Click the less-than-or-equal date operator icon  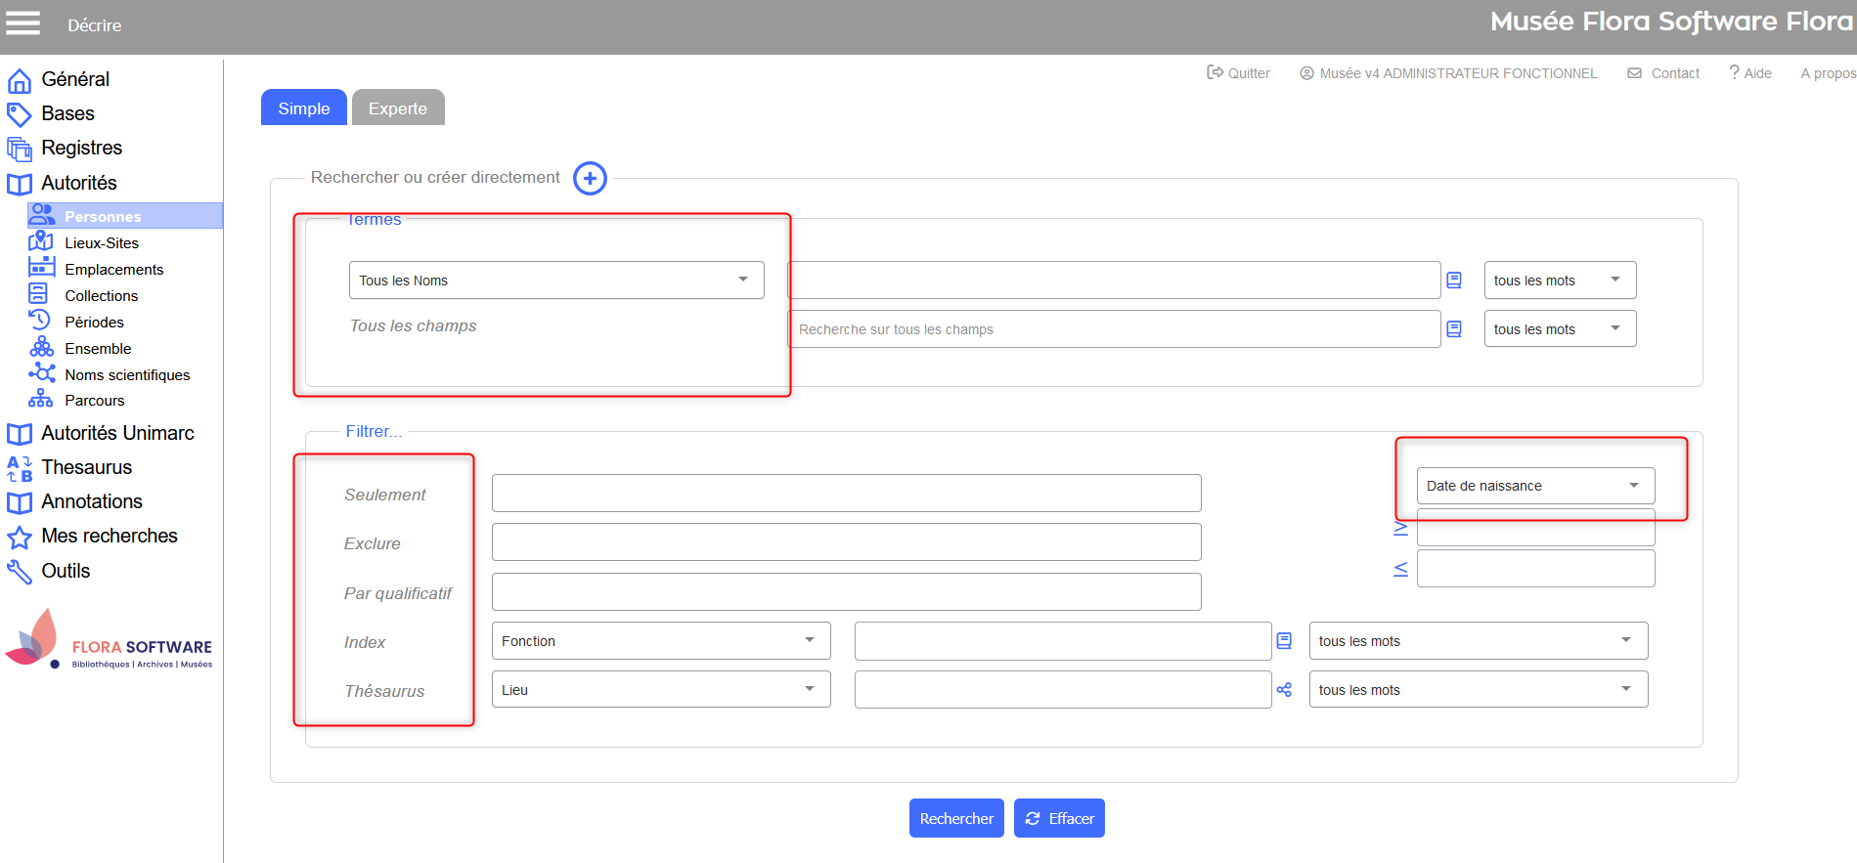[1400, 569]
